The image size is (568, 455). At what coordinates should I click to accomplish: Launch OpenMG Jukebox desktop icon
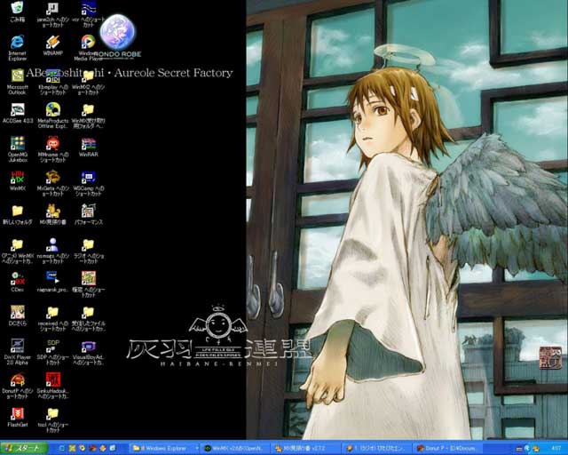tap(17, 144)
